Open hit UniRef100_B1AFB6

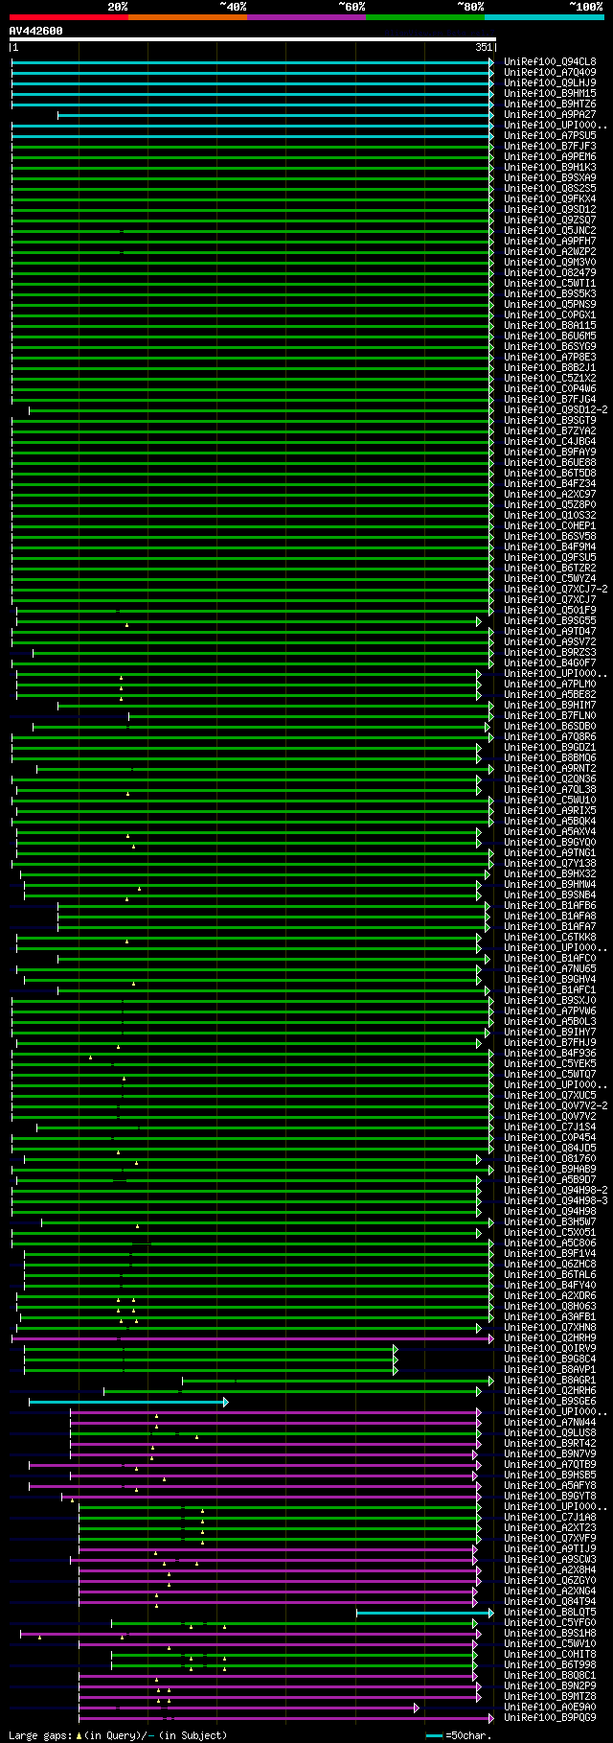(x=550, y=906)
